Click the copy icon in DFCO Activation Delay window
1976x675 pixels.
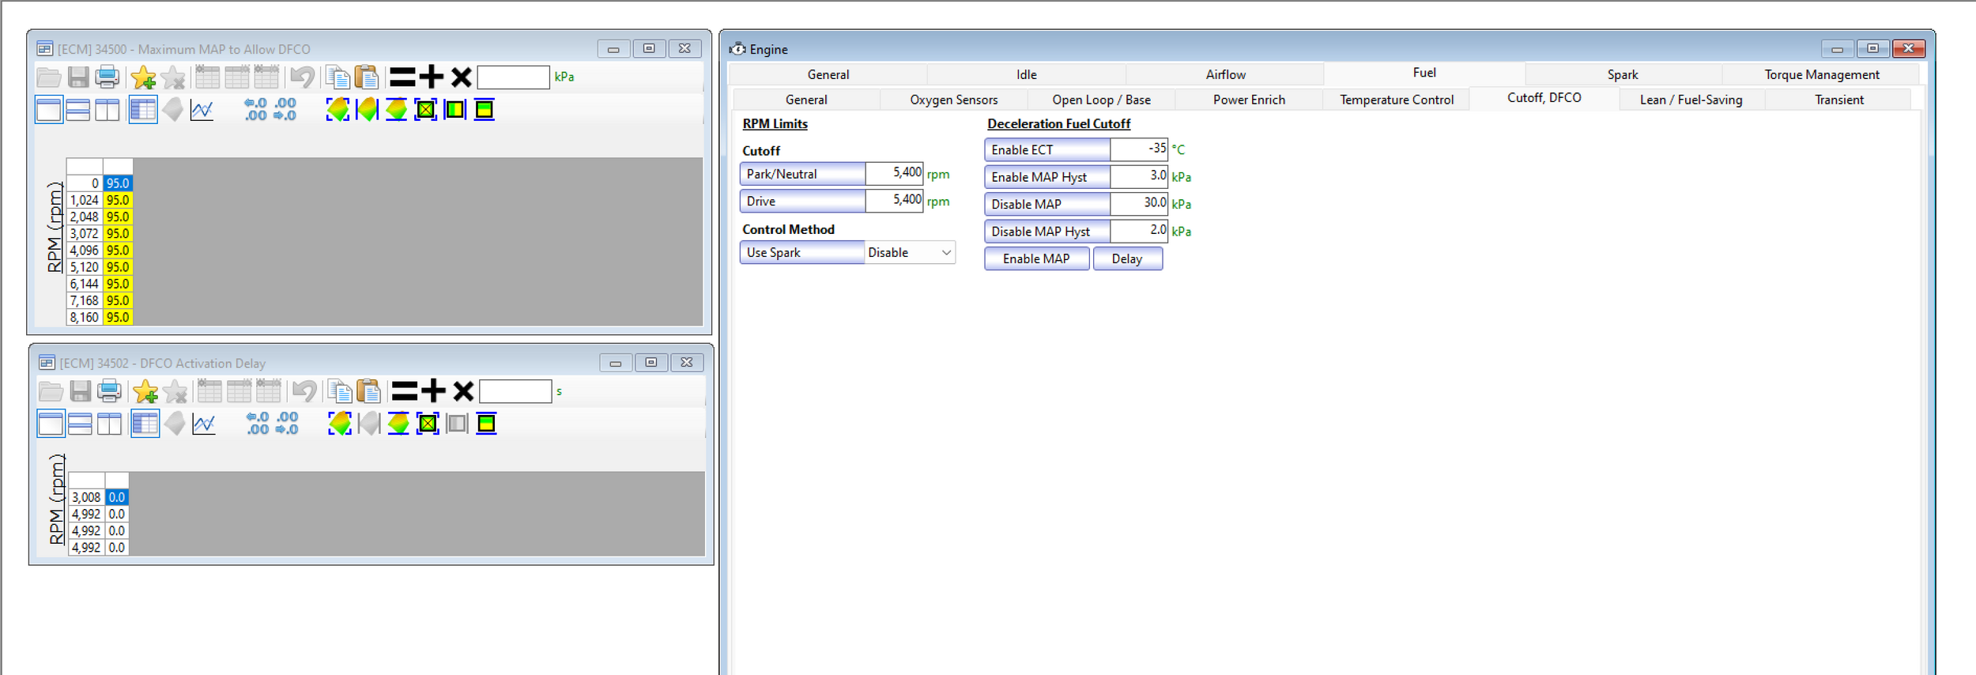pyautogui.click(x=340, y=391)
